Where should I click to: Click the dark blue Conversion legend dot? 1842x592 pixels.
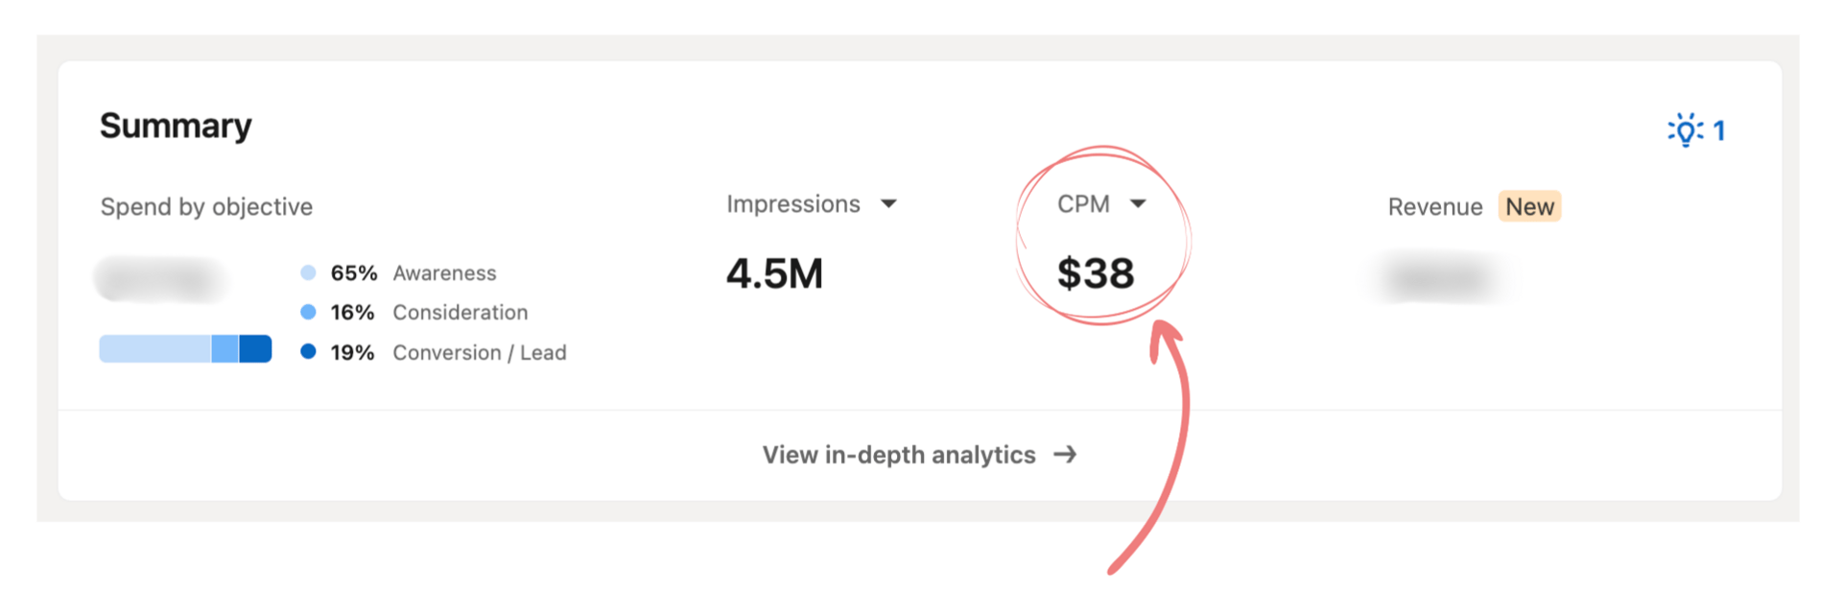tap(308, 351)
